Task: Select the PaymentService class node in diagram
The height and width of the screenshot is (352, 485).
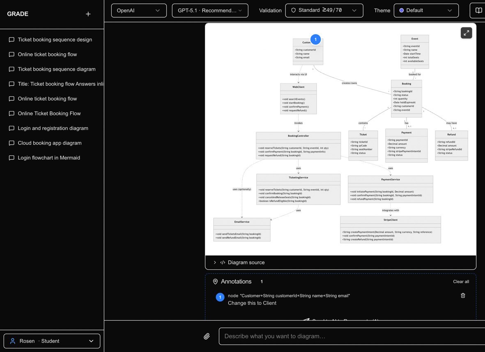Action: point(391,189)
